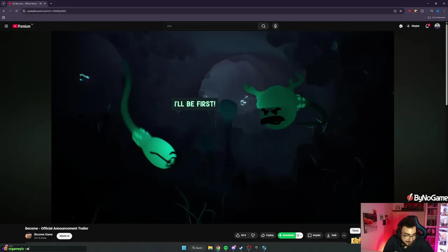Open YouTube notifications bell

[427, 26]
